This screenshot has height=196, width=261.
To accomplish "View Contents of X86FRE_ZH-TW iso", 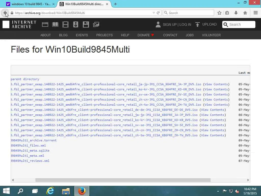I will coord(213,135).
